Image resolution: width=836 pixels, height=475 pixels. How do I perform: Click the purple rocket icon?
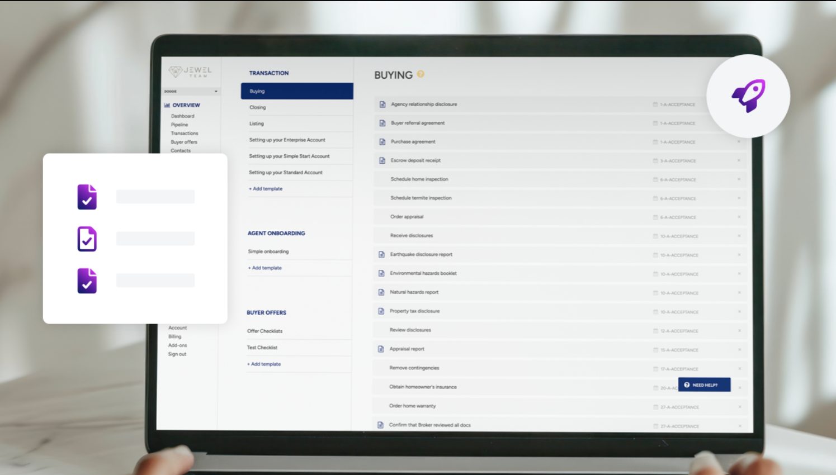click(x=748, y=96)
